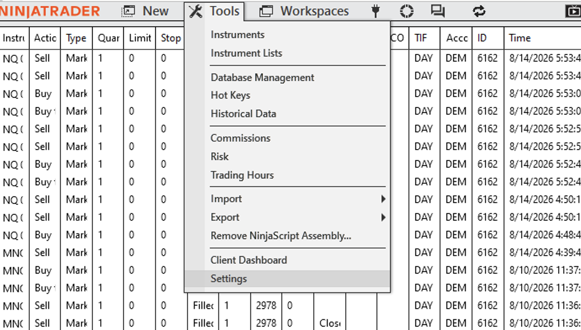Click the chat bubbles icon in toolbar
Viewport: 581px width, 330px height.
438,11
